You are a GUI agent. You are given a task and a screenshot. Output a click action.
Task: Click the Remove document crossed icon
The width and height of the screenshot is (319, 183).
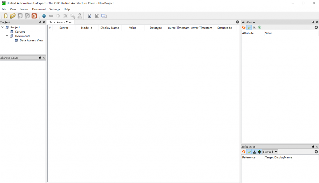(x=97, y=16)
